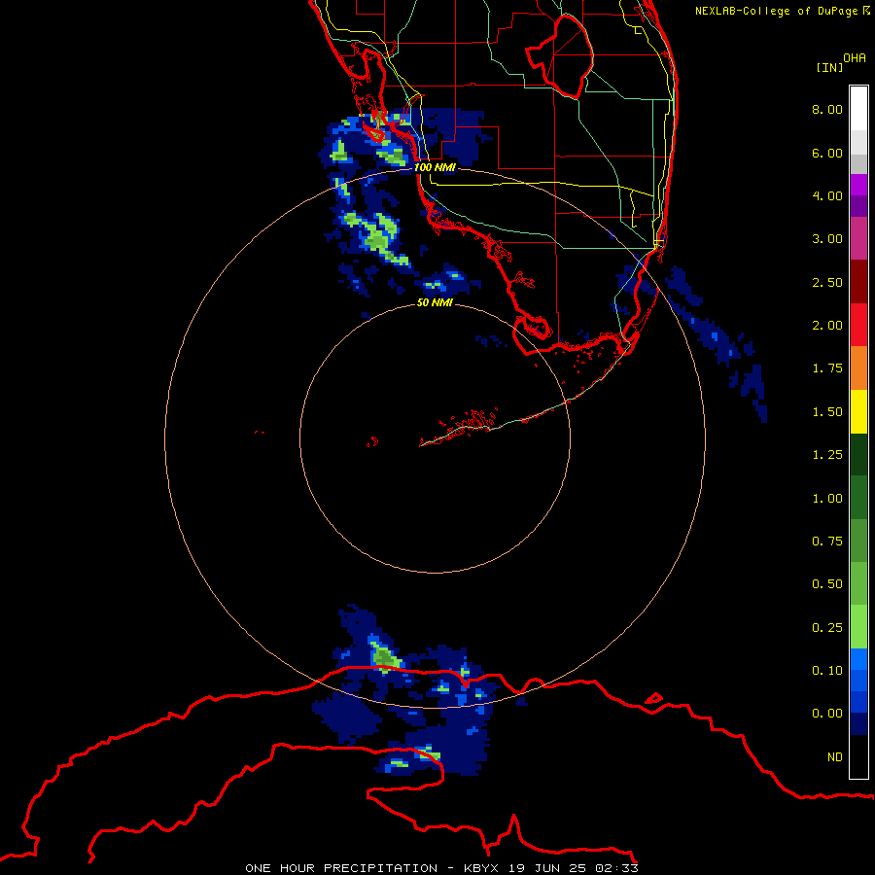Screen dimensions: 875x875
Task: Pick the bright red swatch beside 2.00
Action: [858, 325]
